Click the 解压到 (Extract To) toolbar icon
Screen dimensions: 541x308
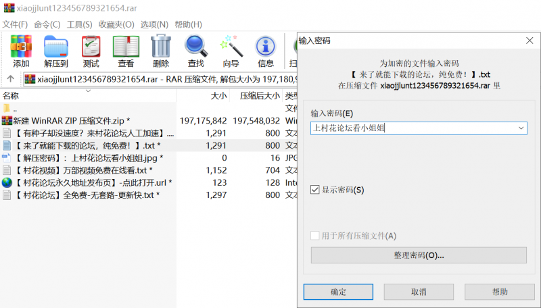(56, 47)
